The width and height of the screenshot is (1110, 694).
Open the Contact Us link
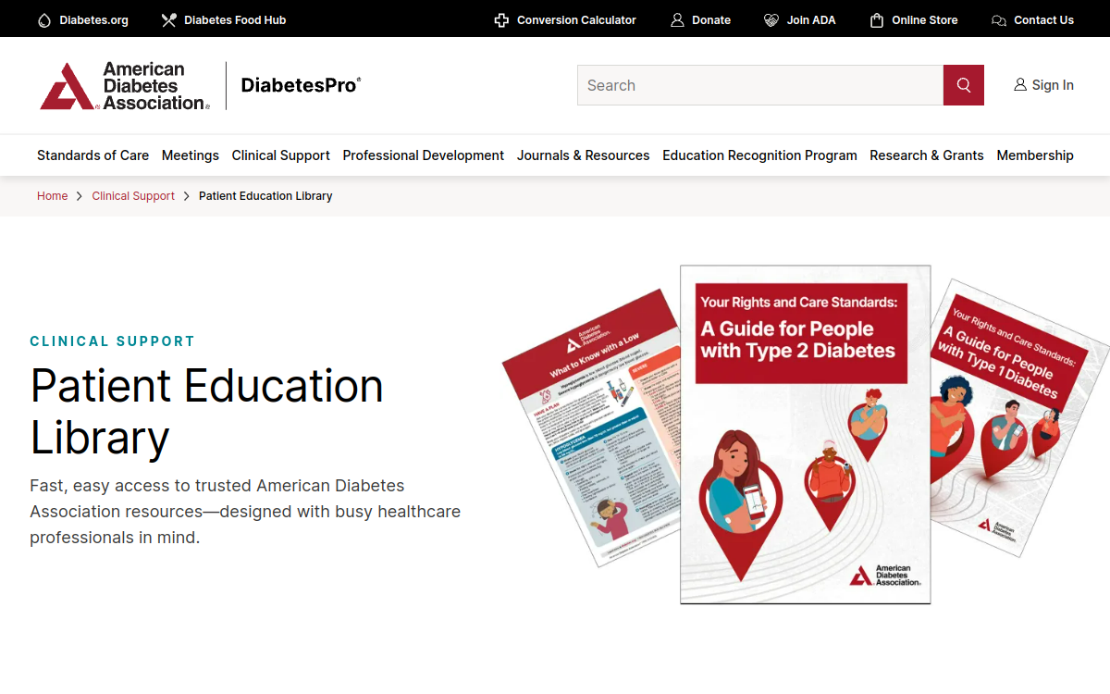click(1044, 19)
